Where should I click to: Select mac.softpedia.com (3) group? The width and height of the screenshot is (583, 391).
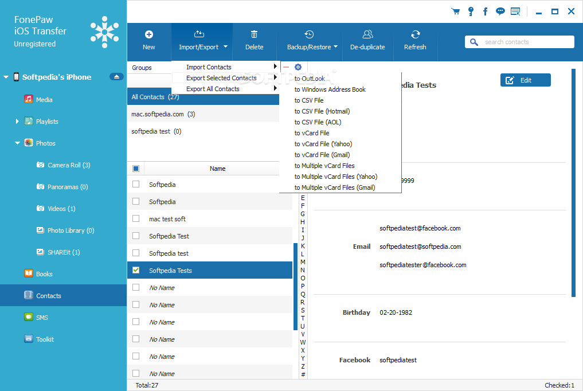click(x=203, y=114)
